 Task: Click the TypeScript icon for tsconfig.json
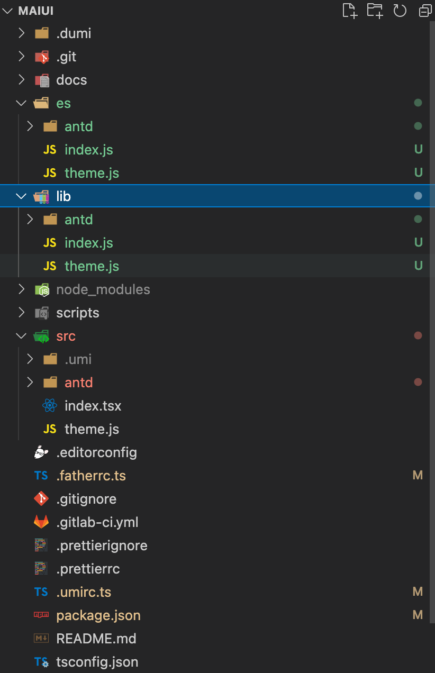click(x=41, y=661)
